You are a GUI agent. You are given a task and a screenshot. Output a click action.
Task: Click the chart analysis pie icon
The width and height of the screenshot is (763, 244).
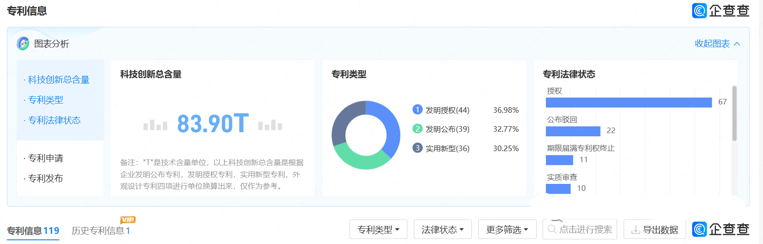(23, 43)
